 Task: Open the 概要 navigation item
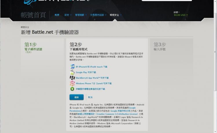pyautogui.click(x=57, y=15)
